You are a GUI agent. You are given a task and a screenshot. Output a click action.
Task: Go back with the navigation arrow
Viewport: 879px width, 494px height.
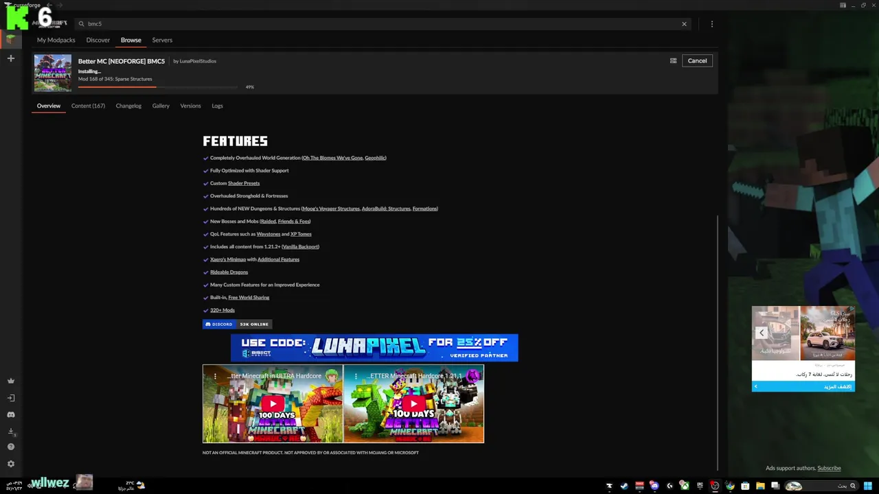(x=49, y=5)
